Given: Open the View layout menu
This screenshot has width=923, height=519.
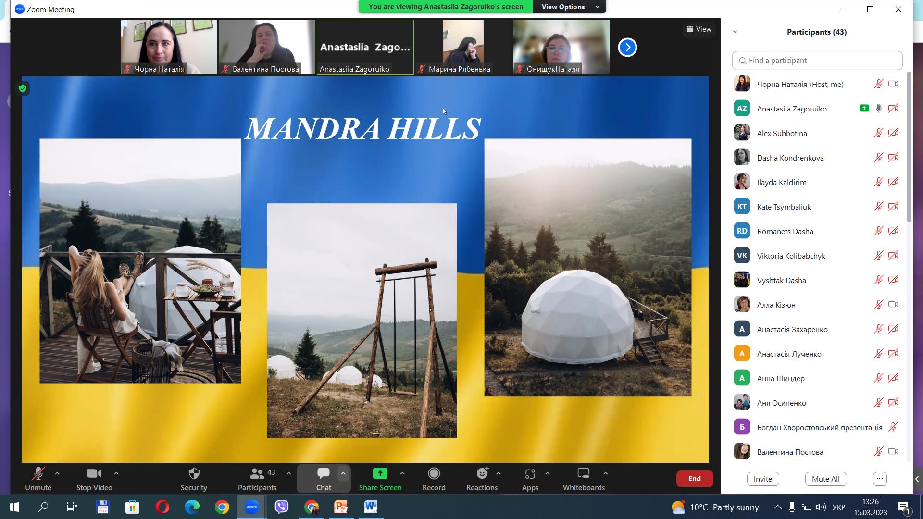Looking at the screenshot, I should (699, 29).
